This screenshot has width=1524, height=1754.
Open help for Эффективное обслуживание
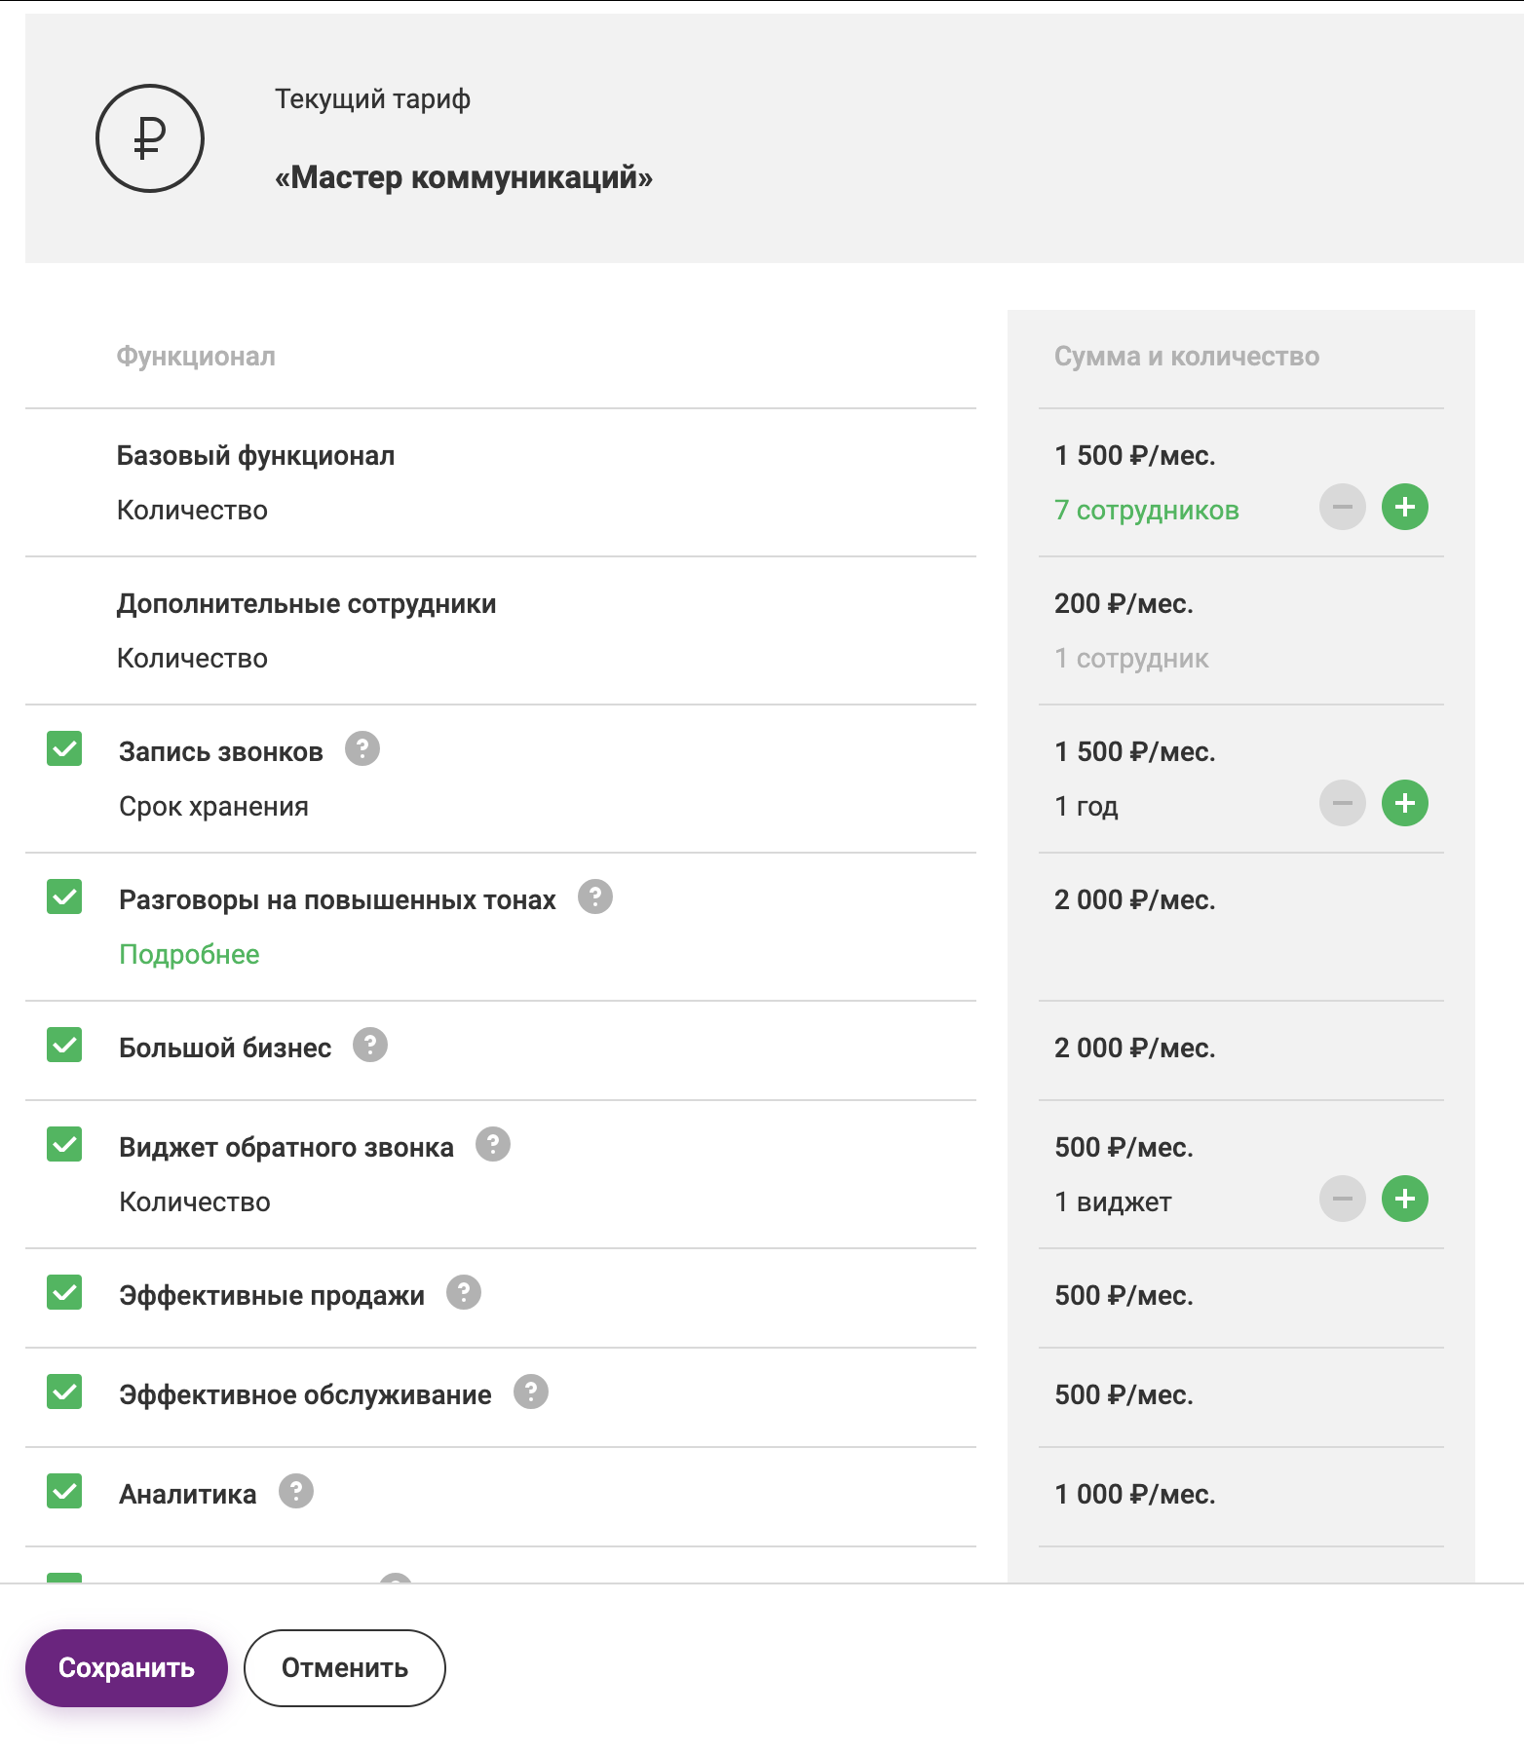tap(531, 1392)
